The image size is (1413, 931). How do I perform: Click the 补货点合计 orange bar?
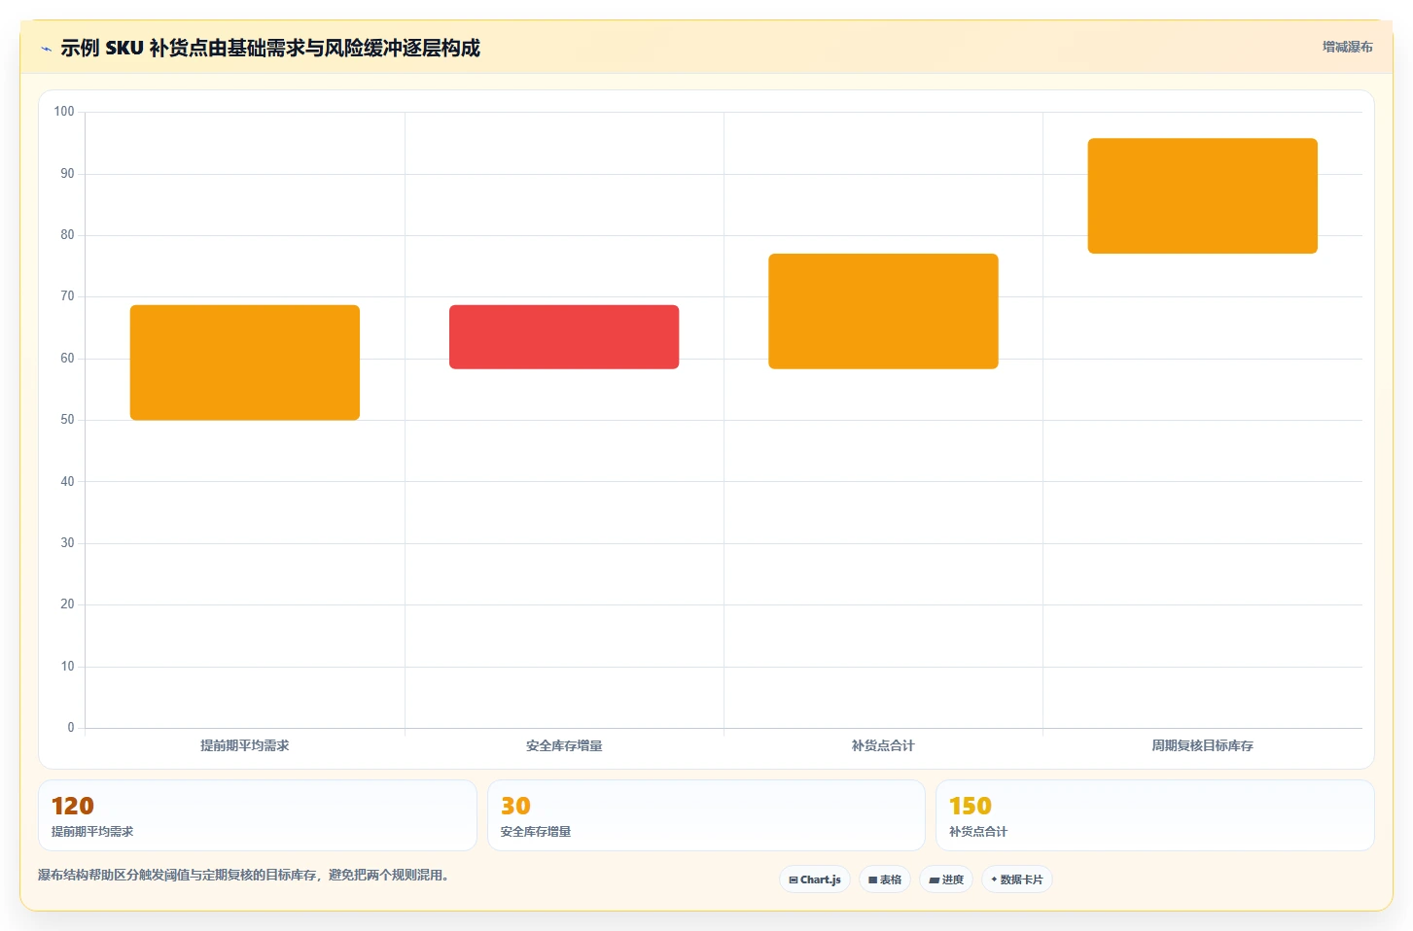pos(883,311)
